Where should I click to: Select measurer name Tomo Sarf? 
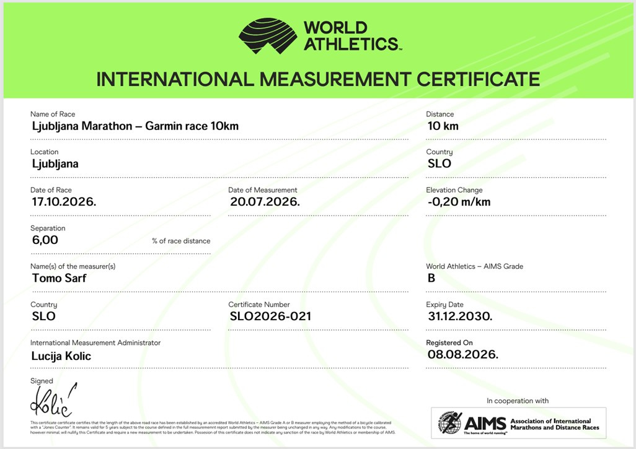[60, 278]
